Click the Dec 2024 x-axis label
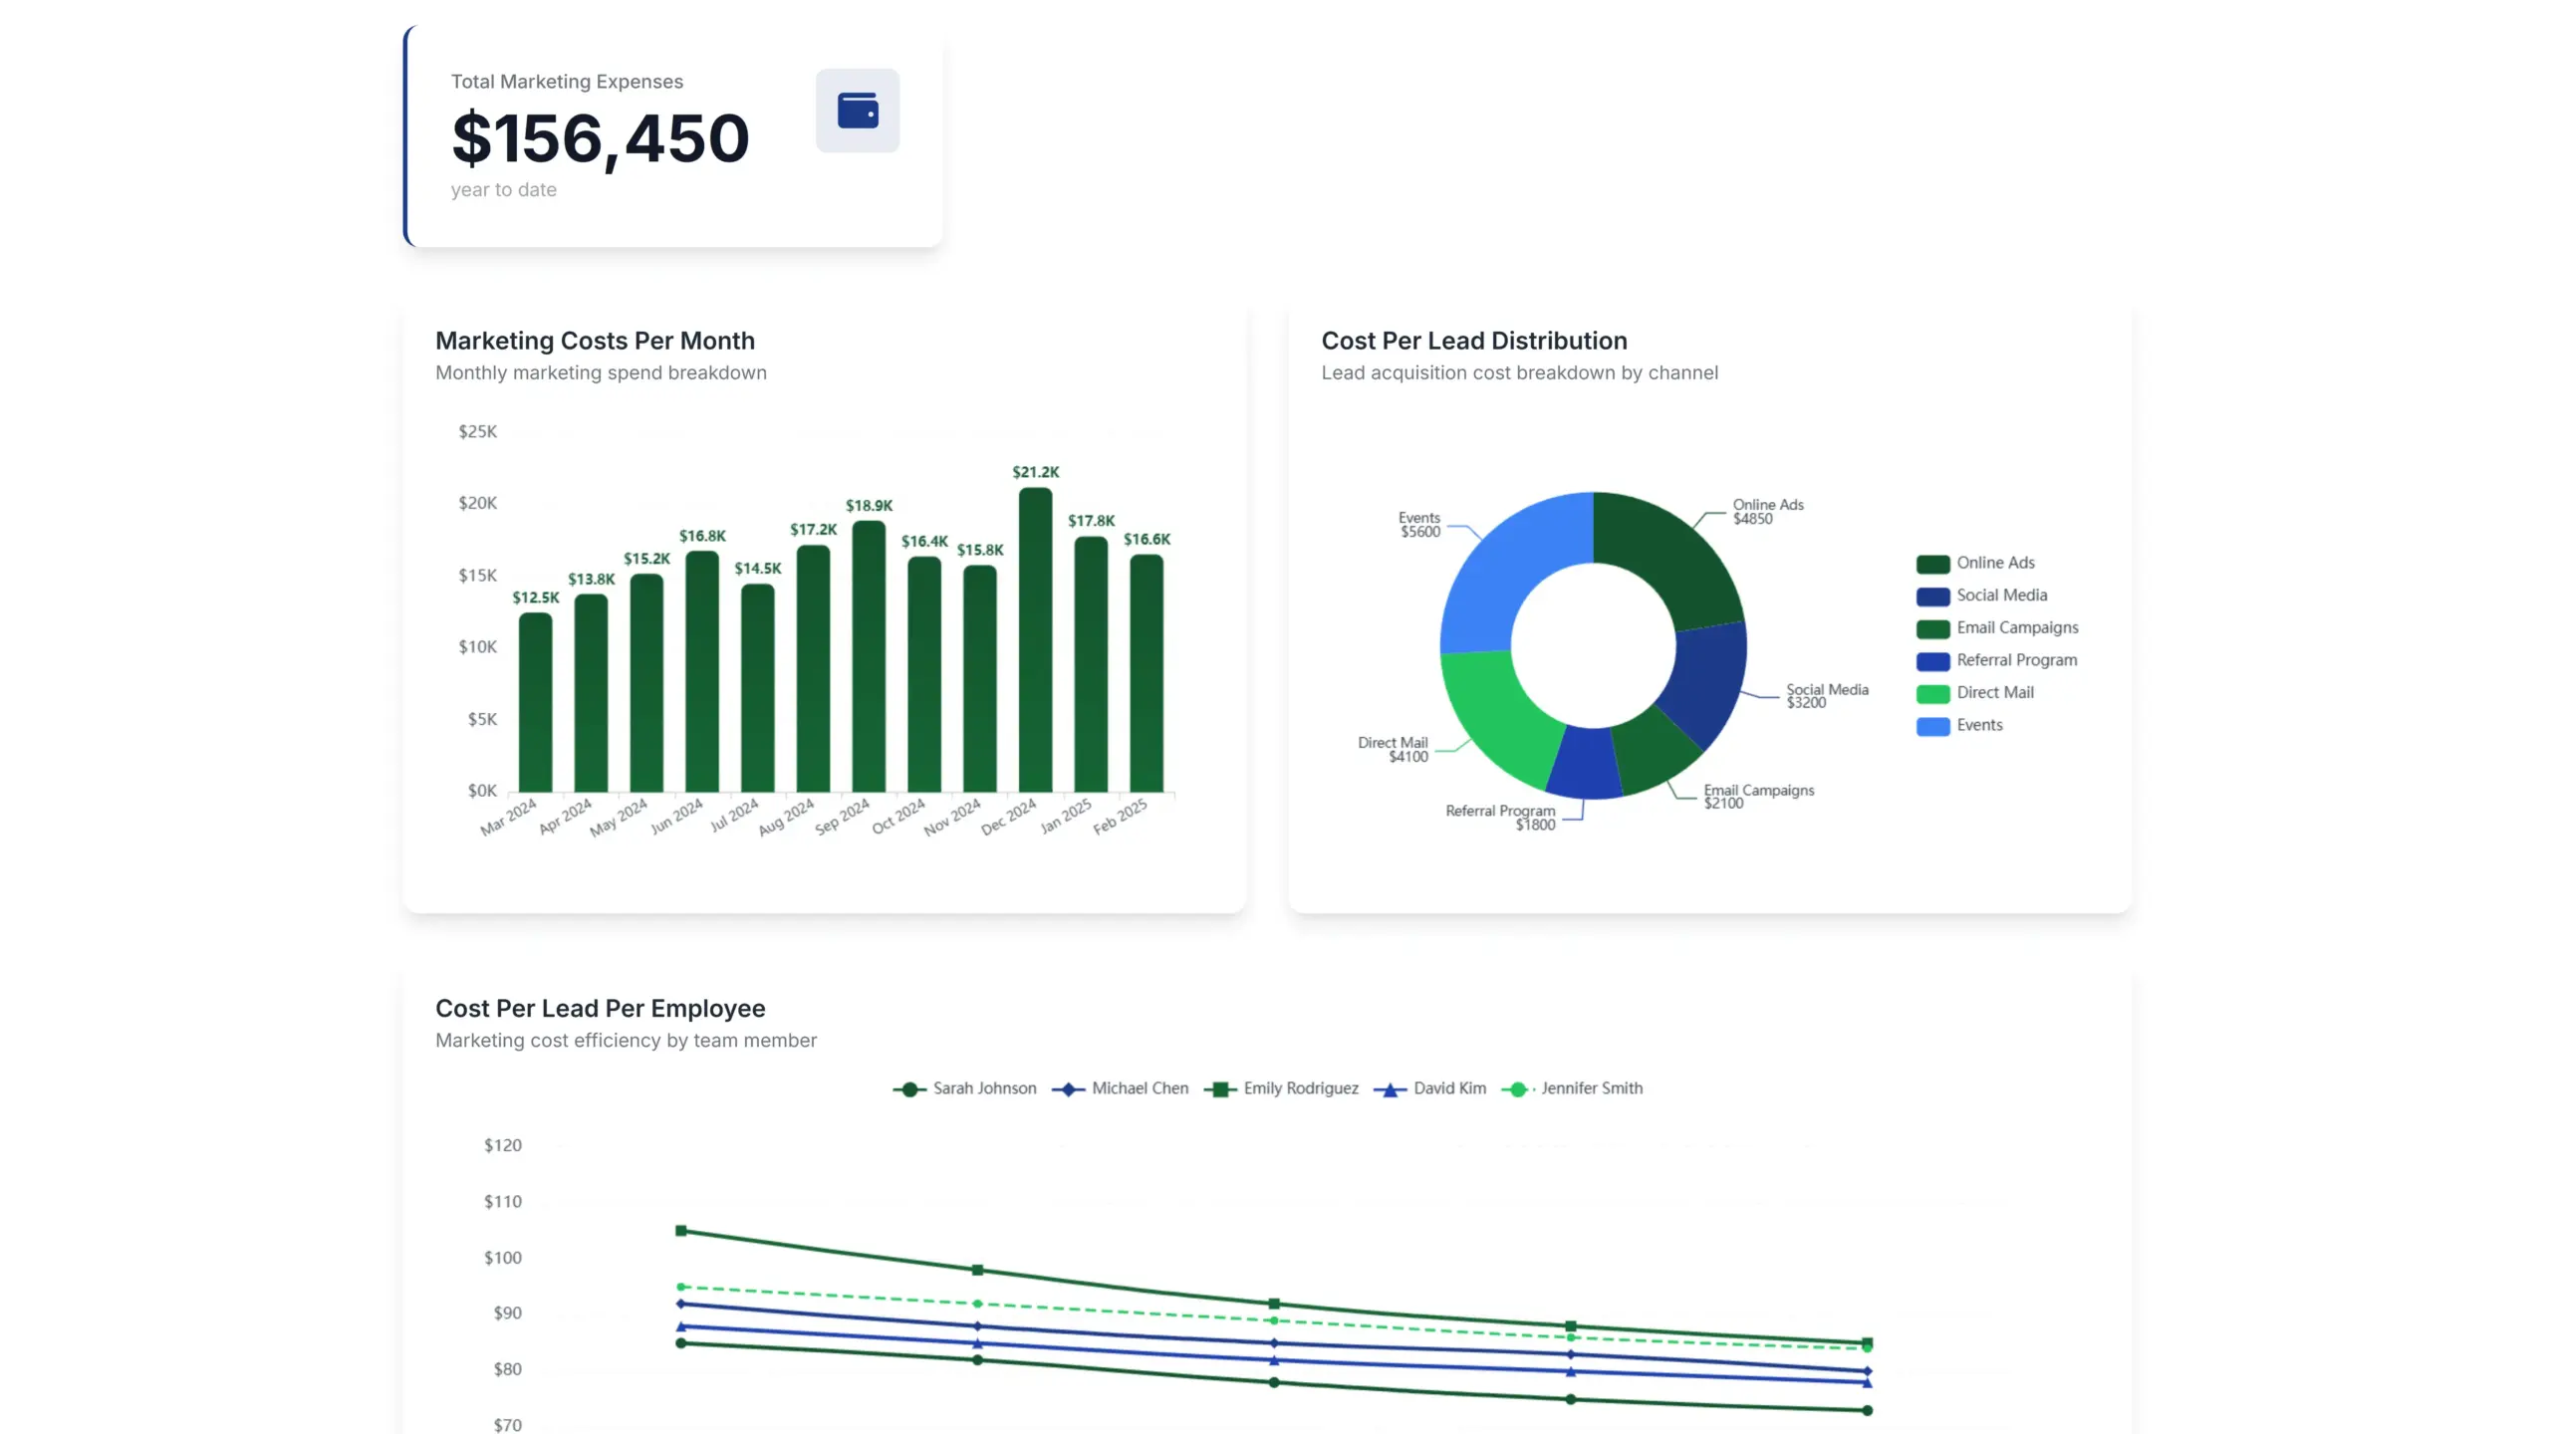Image resolution: width=2550 pixels, height=1434 pixels. tap(1008, 817)
